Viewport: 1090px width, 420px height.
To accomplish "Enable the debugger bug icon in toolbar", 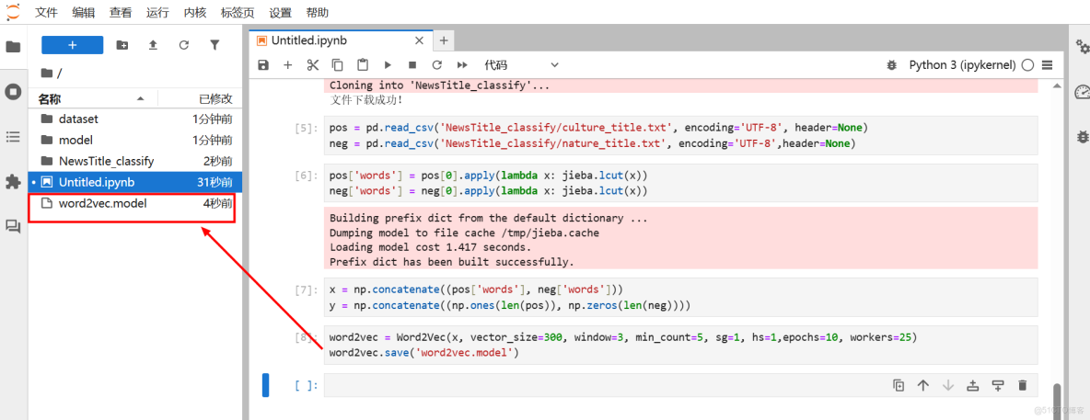I will pos(892,64).
